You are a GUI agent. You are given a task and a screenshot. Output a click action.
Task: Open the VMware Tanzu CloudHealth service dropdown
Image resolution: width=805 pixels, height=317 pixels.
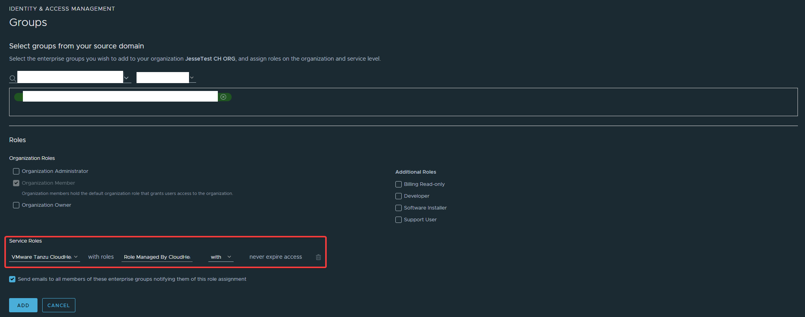(x=45, y=257)
